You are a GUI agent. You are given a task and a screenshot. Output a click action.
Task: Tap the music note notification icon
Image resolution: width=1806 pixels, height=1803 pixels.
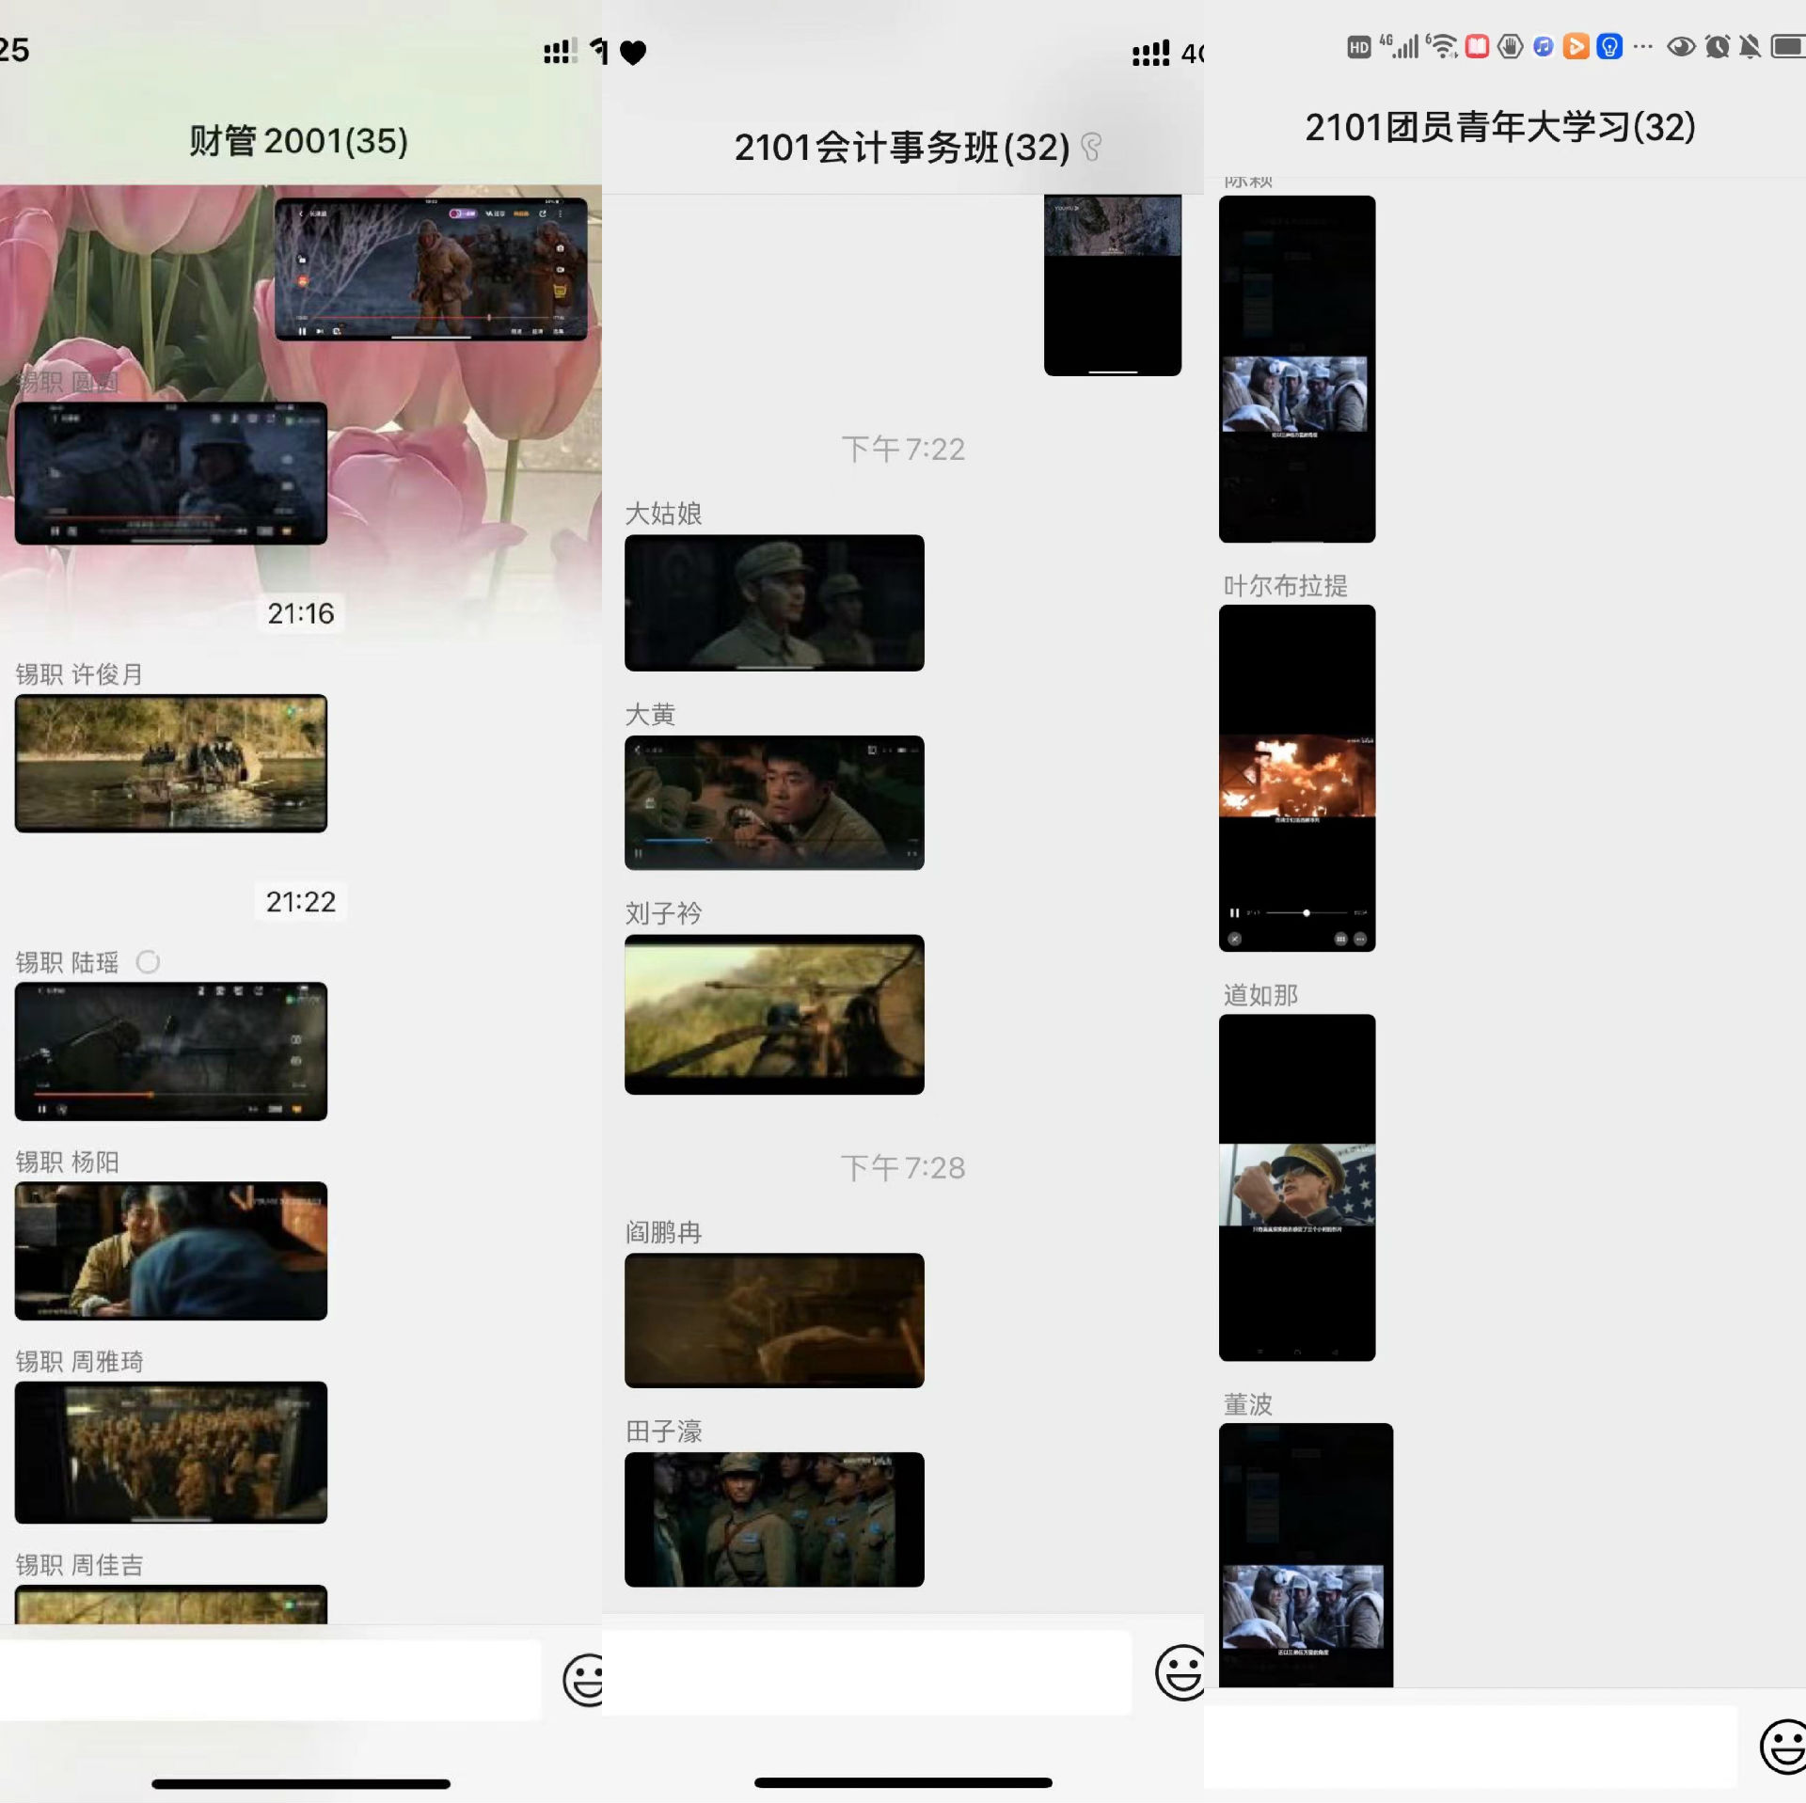[x=1543, y=46]
